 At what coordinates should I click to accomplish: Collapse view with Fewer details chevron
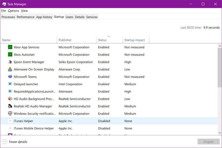pos(5,141)
